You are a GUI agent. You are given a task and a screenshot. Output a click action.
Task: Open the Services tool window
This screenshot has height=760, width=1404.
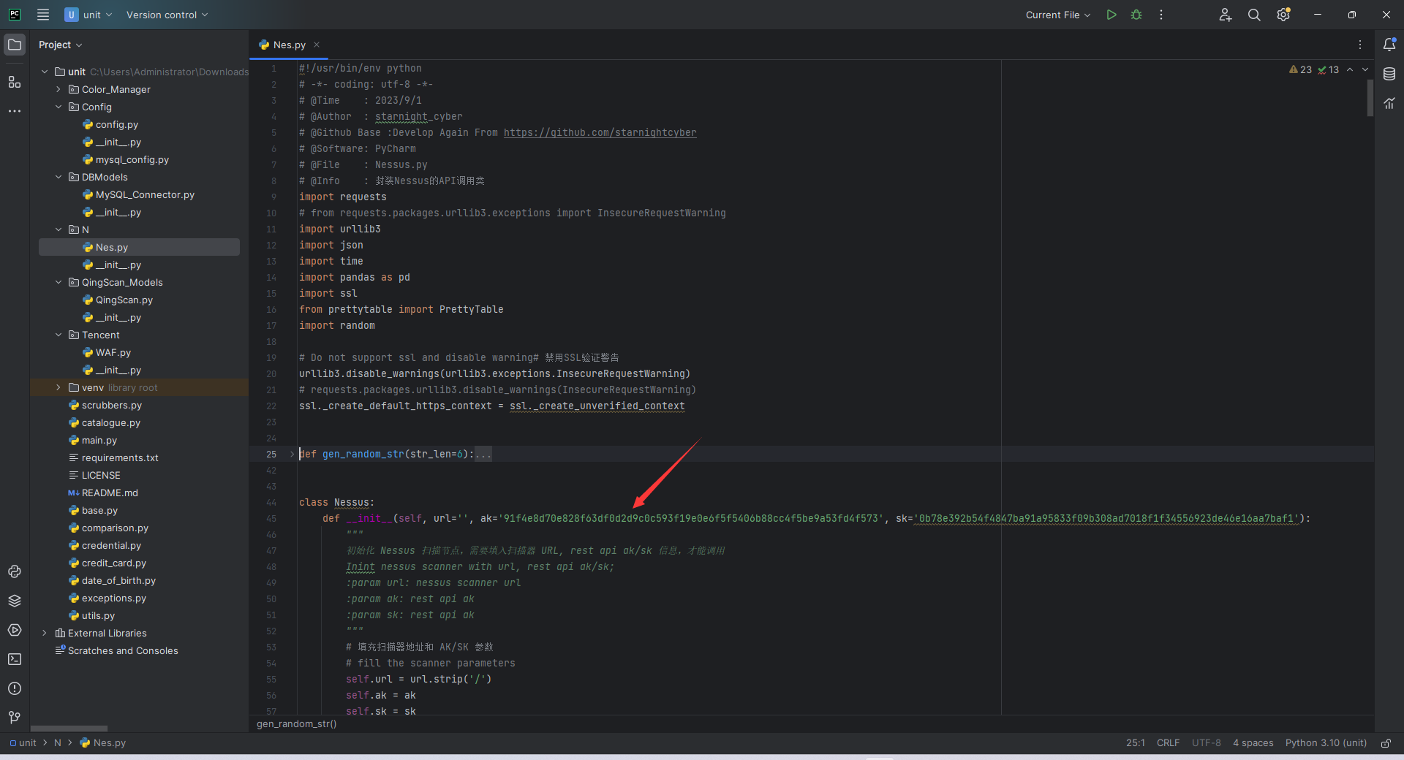click(15, 630)
